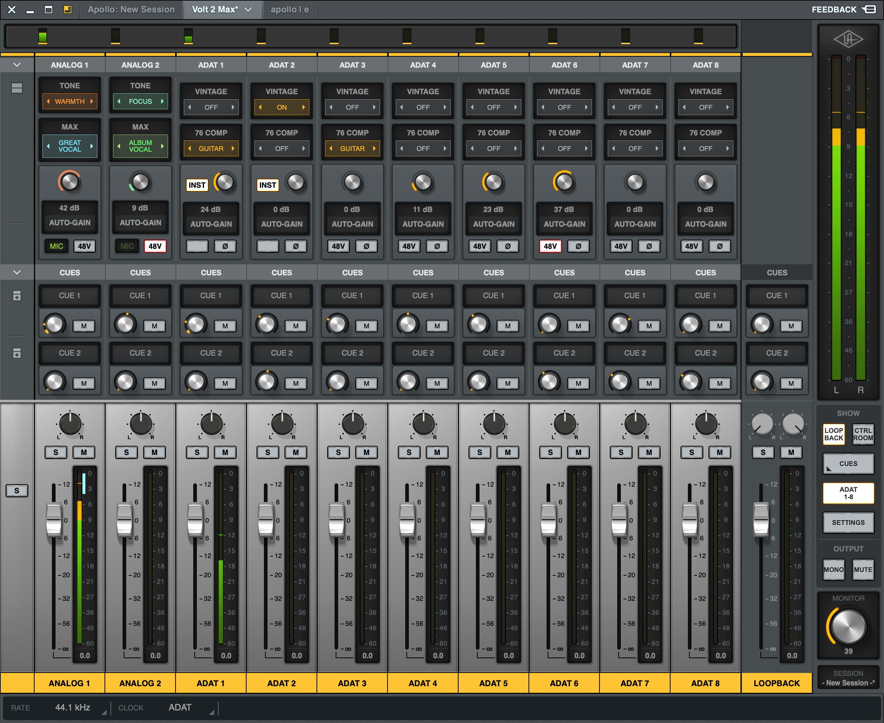Click the Universal Audio logo icon

pos(848,39)
